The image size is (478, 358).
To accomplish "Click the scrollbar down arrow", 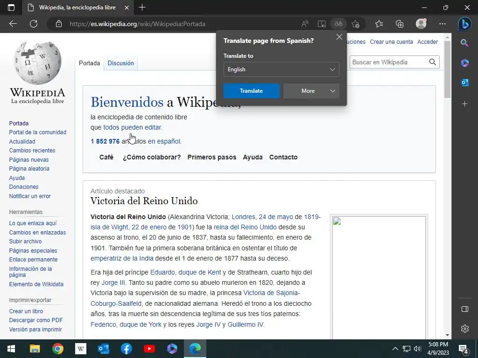I will tap(447, 335).
